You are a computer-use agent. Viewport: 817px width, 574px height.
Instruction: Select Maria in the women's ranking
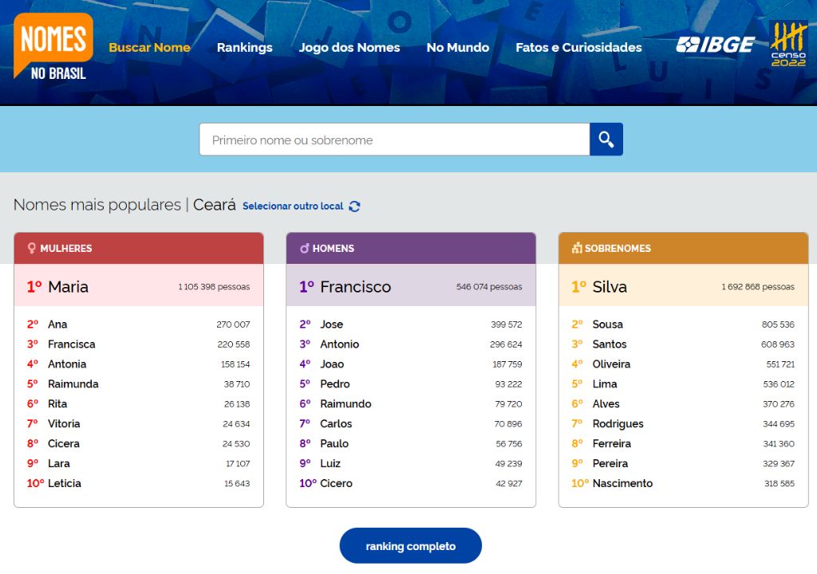pyautogui.click(x=68, y=286)
